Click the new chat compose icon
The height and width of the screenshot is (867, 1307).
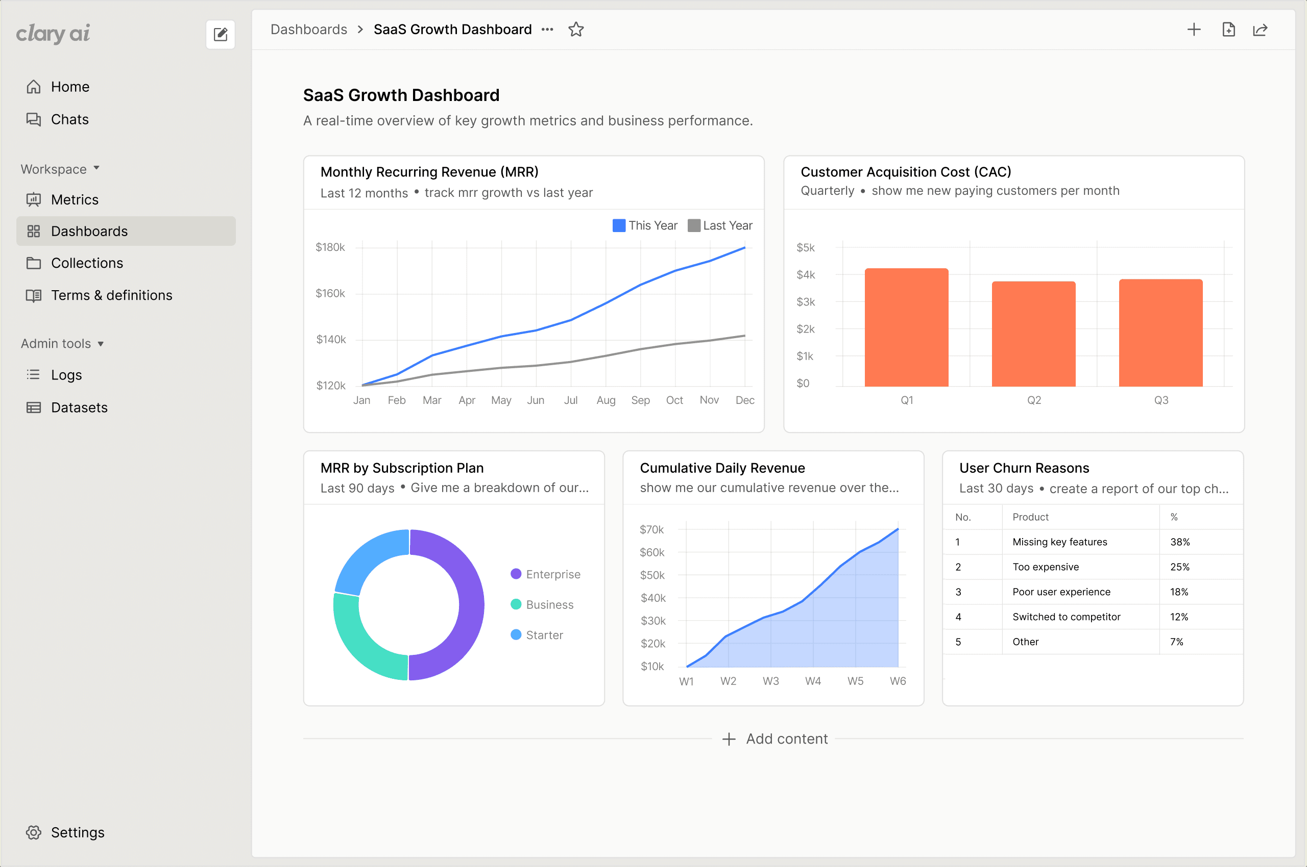coord(221,34)
